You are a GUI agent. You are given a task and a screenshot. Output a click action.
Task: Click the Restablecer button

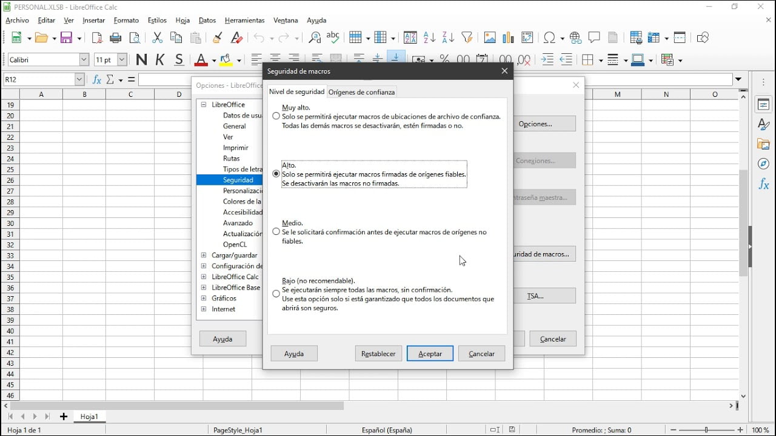coord(378,354)
